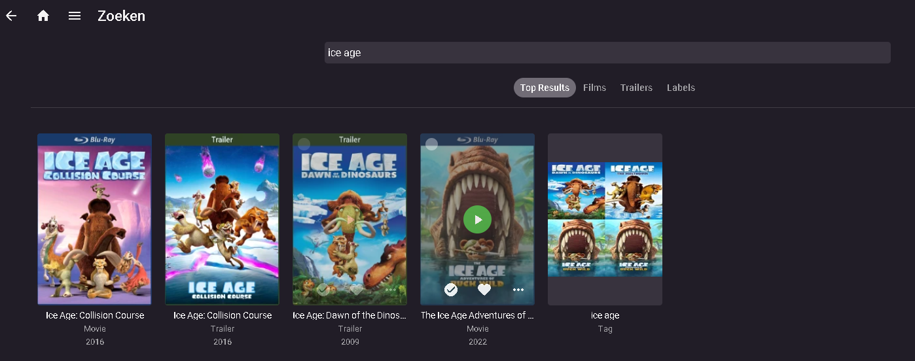Mark Dawn of the Dinosaurs trailer as played
915x361 pixels.
pyautogui.click(x=323, y=289)
